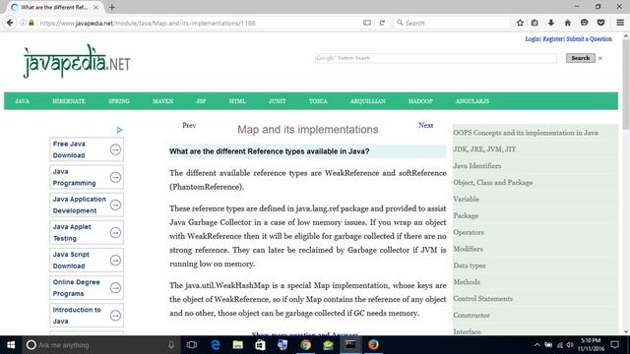Image resolution: width=630 pixels, height=354 pixels.
Task: Click the javapedia.NET logo
Action: coord(77,61)
